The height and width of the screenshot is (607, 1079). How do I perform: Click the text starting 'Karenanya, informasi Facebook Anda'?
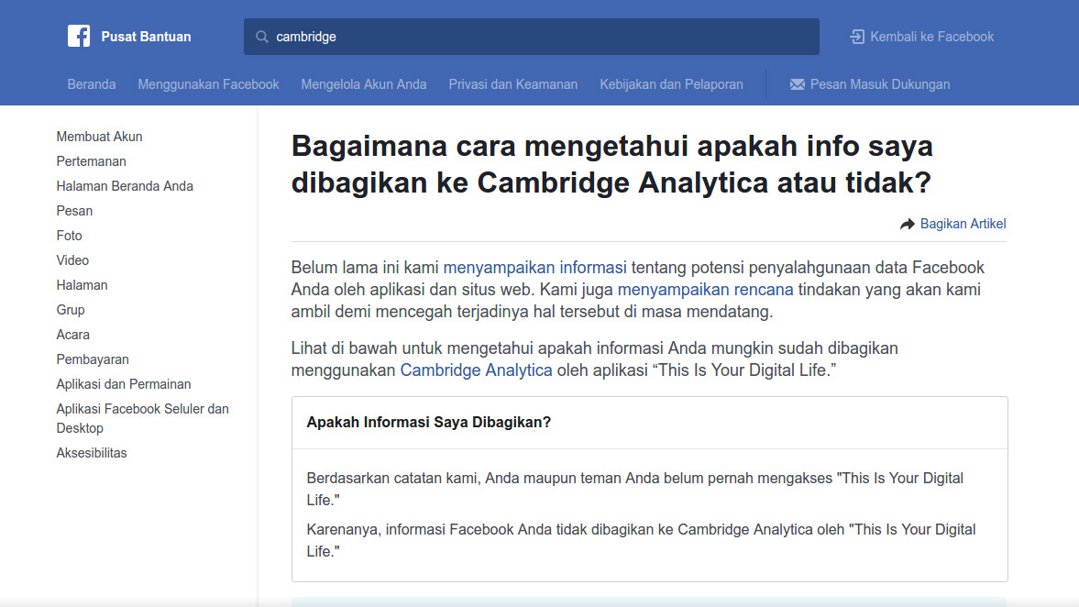tap(642, 540)
